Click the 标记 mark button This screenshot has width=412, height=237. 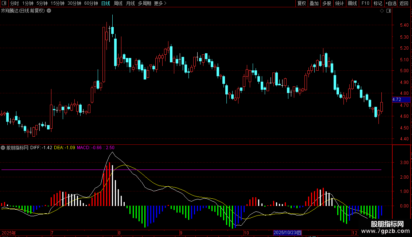point(378,3)
